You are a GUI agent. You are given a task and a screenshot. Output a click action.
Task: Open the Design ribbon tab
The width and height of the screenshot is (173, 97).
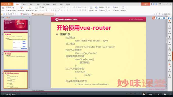pyautogui.click(x=31, y=4)
